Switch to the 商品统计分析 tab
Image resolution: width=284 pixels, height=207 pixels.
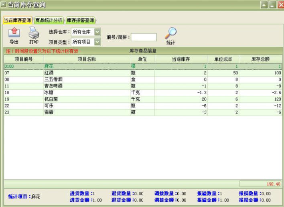tap(49, 20)
